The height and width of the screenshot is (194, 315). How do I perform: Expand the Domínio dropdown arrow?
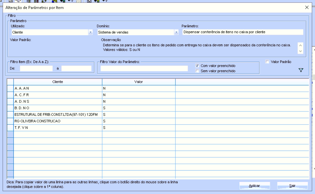176,32
